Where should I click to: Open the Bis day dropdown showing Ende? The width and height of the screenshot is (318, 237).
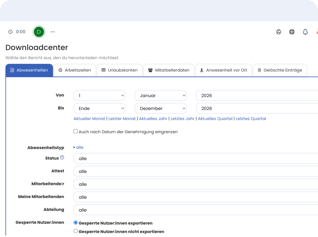point(99,109)
